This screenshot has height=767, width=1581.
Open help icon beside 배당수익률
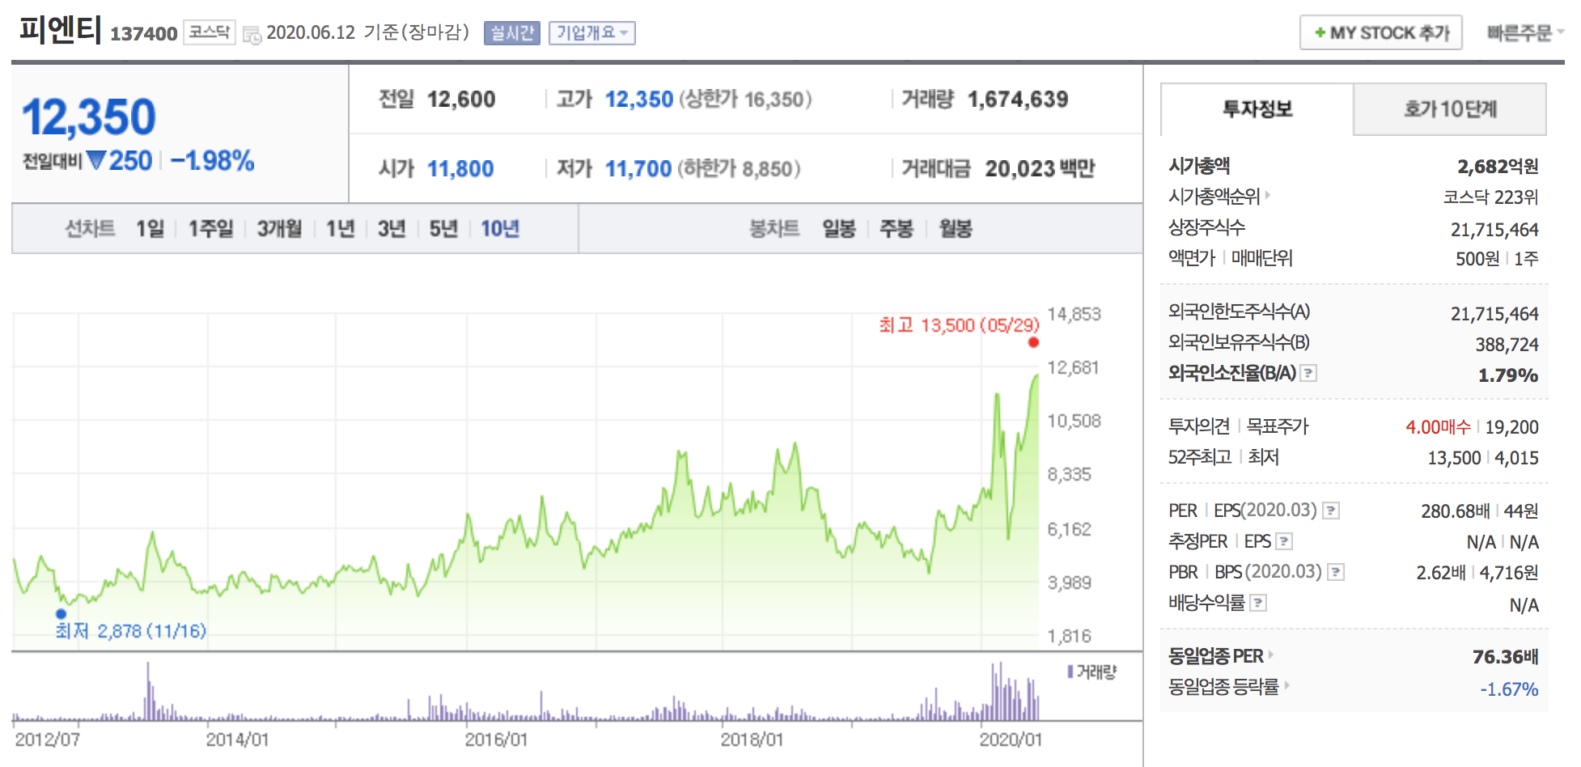[x=1258, y=603]
